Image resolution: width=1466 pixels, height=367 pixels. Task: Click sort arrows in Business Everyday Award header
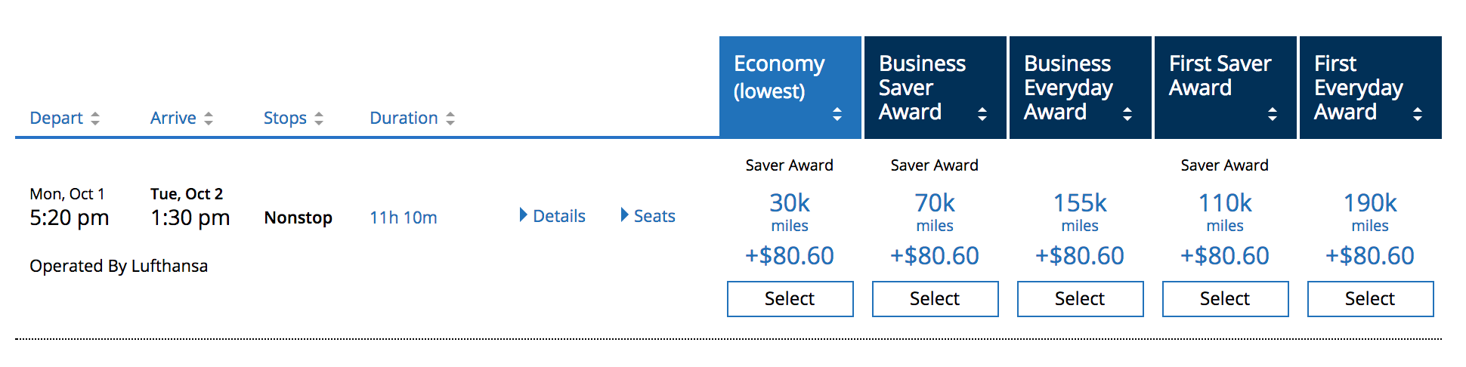(x=1127, y=114)
